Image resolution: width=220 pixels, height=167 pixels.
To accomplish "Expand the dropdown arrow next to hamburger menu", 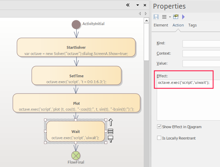I will click(x=170, y=17).
